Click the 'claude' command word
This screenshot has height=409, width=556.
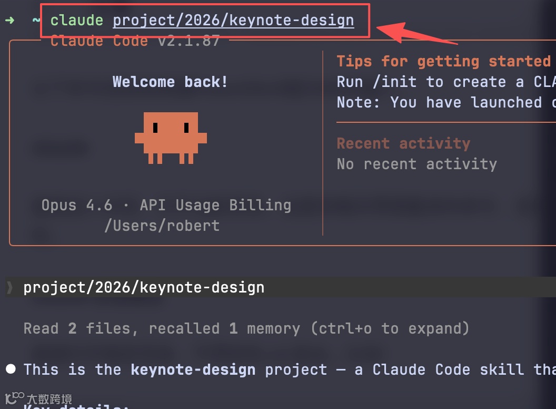click(76, 20)
